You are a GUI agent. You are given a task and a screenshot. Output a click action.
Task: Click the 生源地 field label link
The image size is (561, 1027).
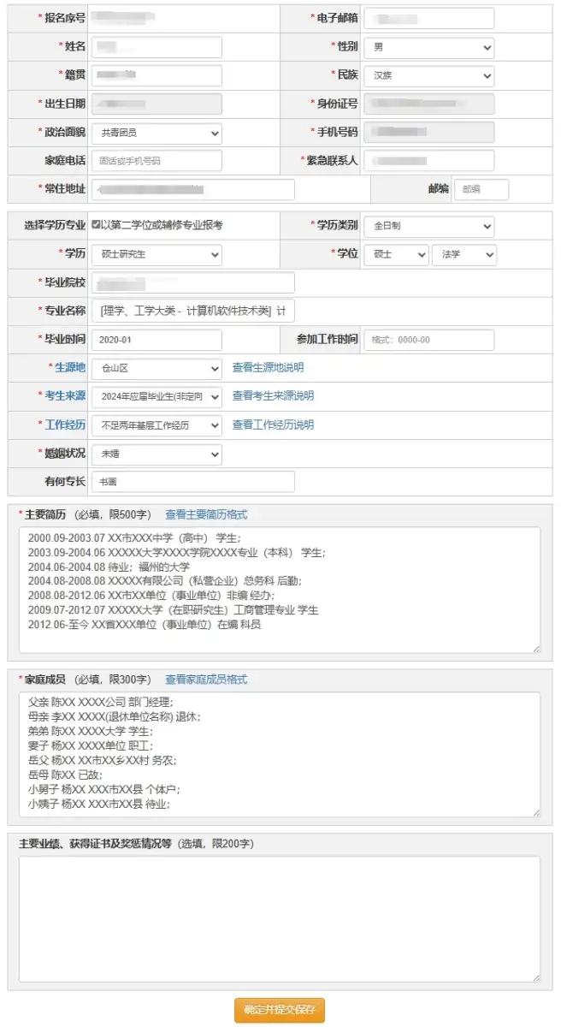point(70,368)
